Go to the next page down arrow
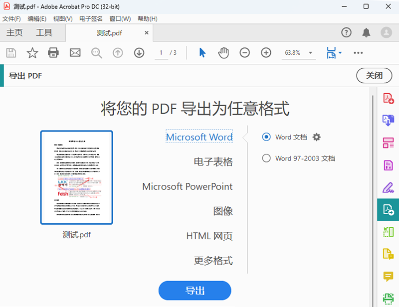399x307 pixels. [139, 53]
